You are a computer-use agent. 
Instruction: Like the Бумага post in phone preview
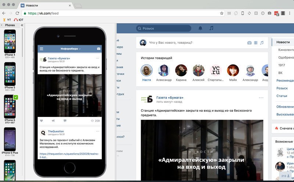tap(42, 121)
